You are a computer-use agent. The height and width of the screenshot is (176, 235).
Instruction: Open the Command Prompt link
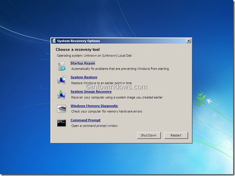click(85, 120)
